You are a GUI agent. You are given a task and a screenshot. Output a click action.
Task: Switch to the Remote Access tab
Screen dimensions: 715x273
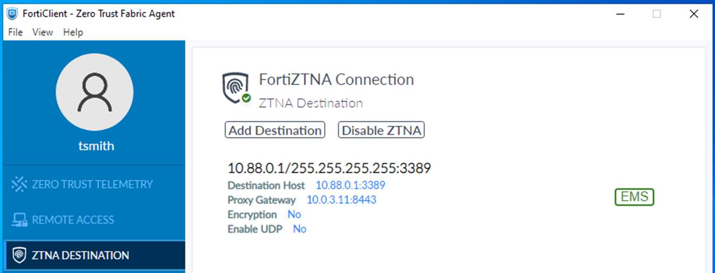click(x=72, y=220)
